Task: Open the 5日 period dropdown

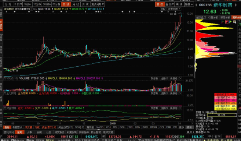Action: pos(18,4)
